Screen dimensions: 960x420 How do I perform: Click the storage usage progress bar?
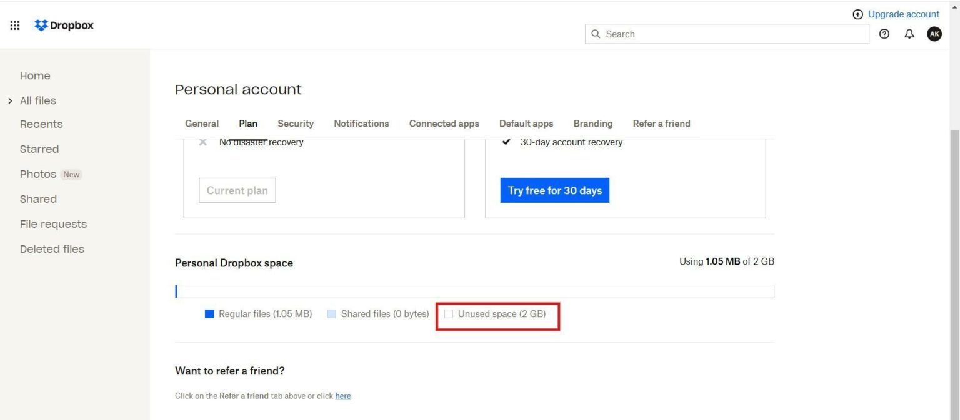click(474, 291)
